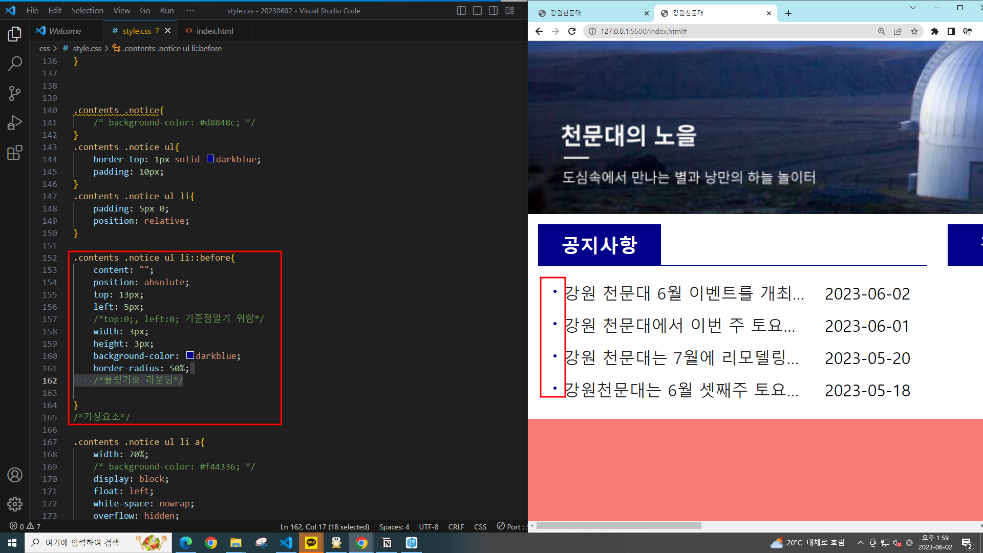Click darkblue color swatch on border-top line

pos(210,159)
